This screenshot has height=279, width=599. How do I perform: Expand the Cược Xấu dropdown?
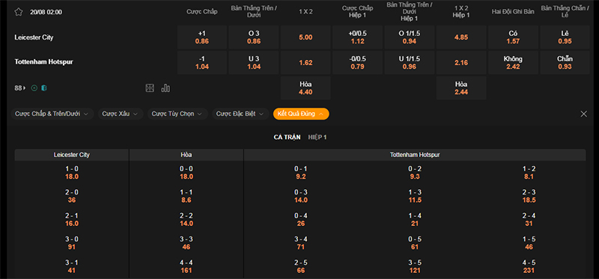click(x=121, y=114)
